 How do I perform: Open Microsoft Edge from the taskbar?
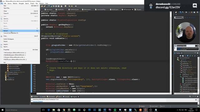pyautogui.click(x=49, y=110)
